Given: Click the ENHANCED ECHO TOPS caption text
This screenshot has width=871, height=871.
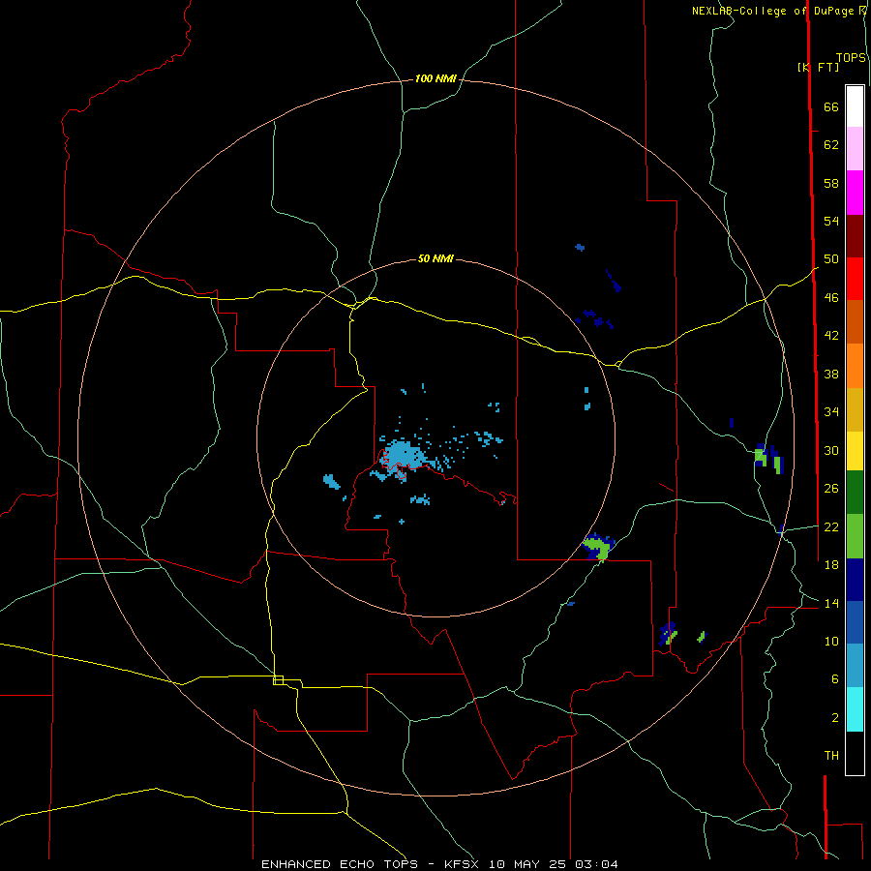Looking at the screenshot, I should pos(340,864).
